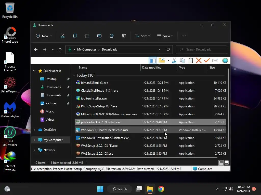The height and width of the screenshot is (195, 261).
Task: Click the Rename icon in command bar
Action: pyautogui.click(x=99, y=36)
